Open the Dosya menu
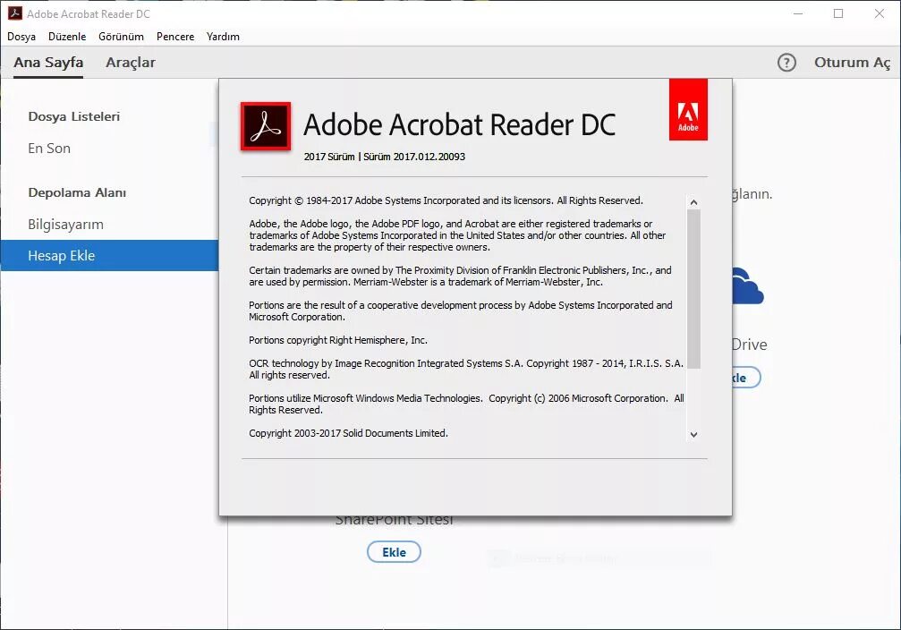Viewport: 901px width, 630px height. pos(21,36)
